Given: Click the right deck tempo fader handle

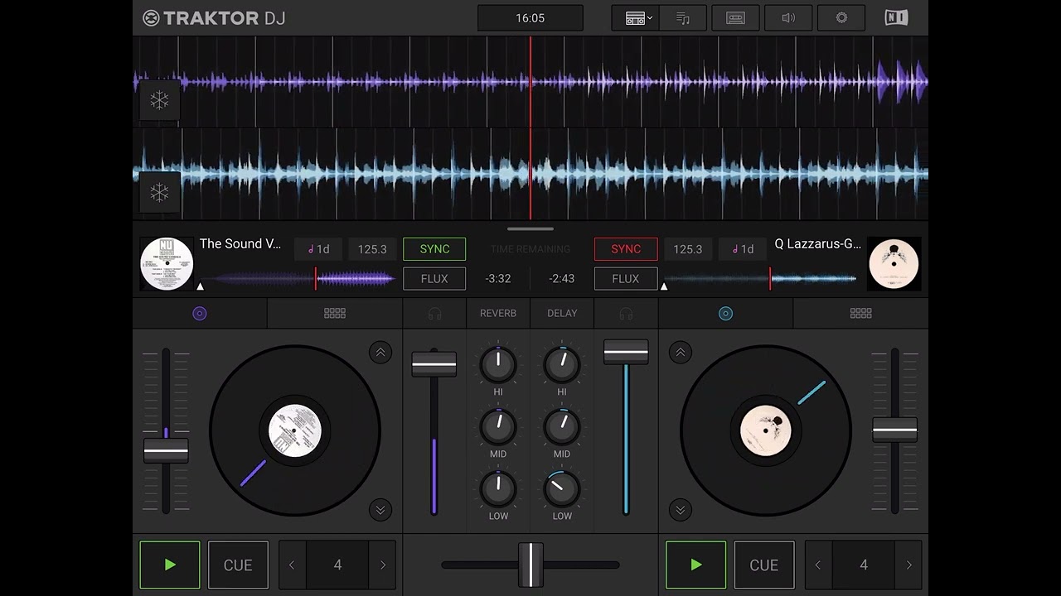Looking at the screenshot, I should point(894,430).
